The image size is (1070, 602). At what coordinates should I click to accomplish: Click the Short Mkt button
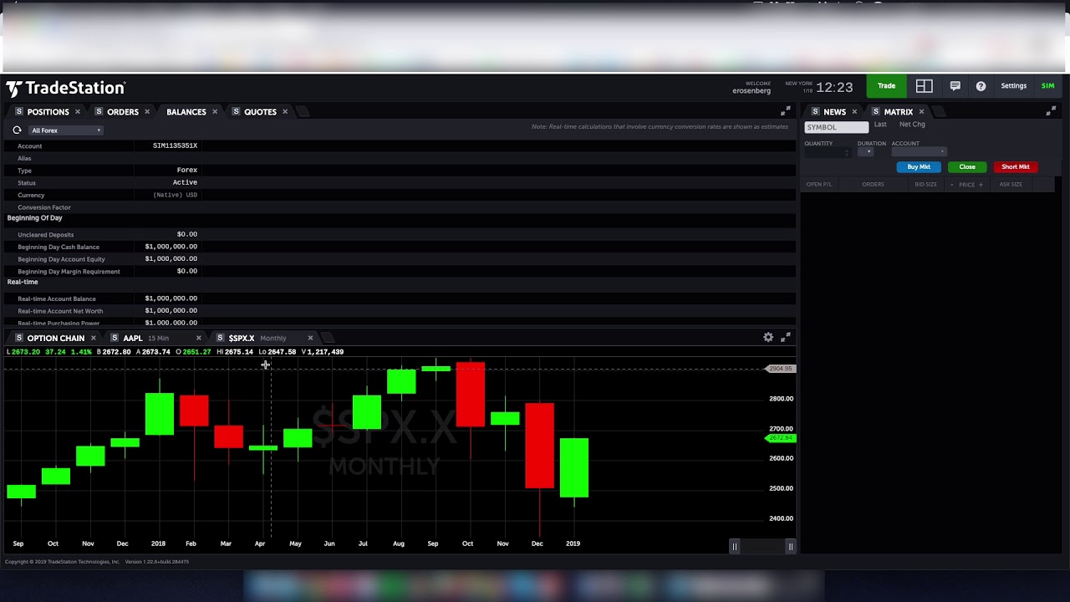(1016, 166)
